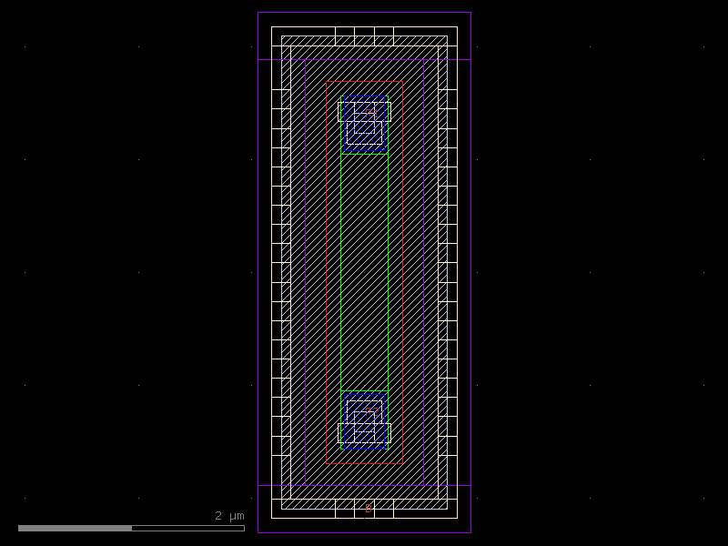Click the bottom-right corner of the yellow guard ring
The width and height of the screenshot is (728, 546).
coord(456,516)
